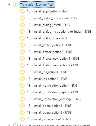Screen dimensions: 96x126
Task: Select 13 - install_ios_action1 - ENG row
Action: (x=47, y=72)
